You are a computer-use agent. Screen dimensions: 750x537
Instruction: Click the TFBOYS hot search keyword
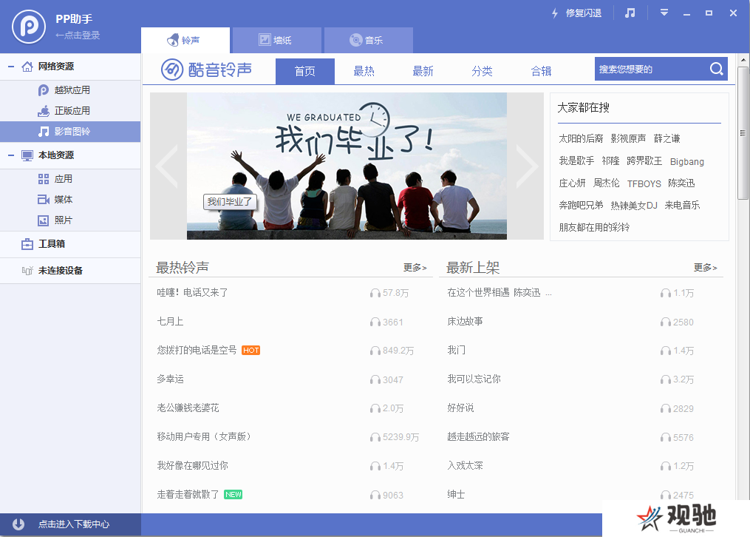[x=644, y=183]
